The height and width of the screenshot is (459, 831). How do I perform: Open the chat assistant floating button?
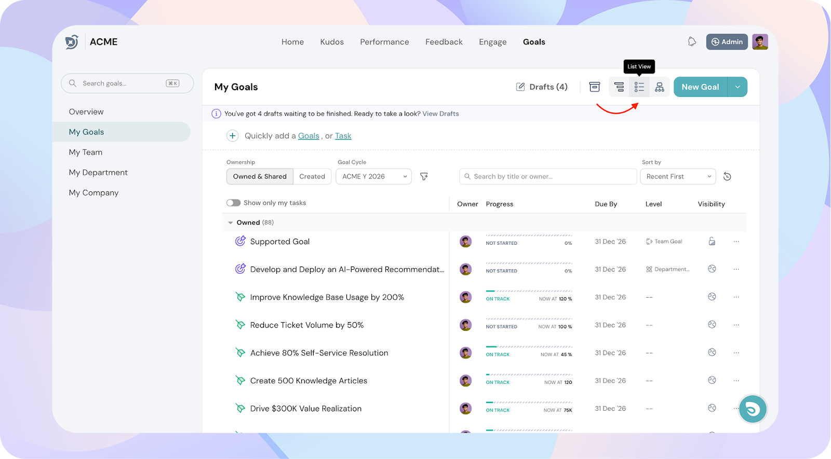753,409
